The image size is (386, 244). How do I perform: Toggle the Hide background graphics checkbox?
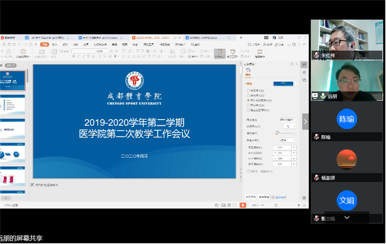coord(248,110)
